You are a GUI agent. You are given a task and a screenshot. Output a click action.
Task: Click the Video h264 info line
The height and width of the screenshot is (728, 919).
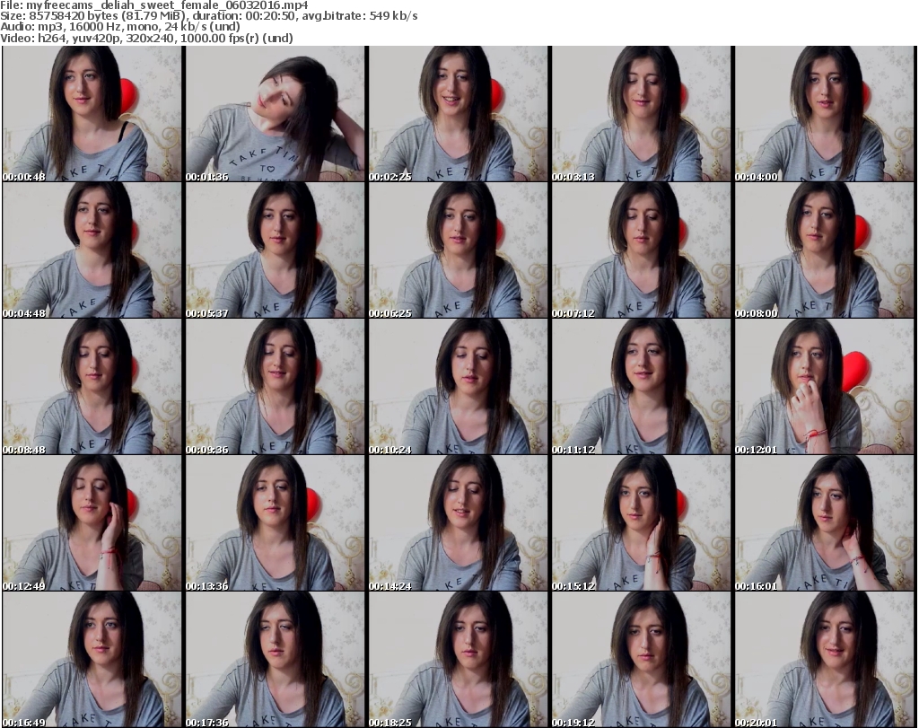pyautogui.click(x=146, y=38)
